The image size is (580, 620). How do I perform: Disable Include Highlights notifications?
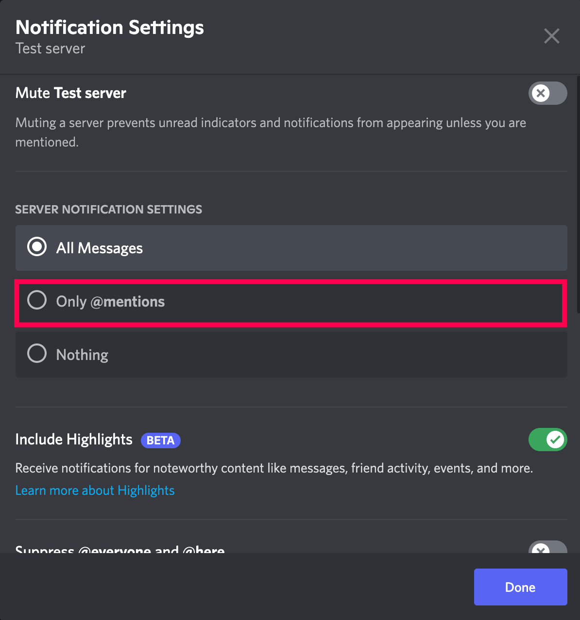click(547, 440)
